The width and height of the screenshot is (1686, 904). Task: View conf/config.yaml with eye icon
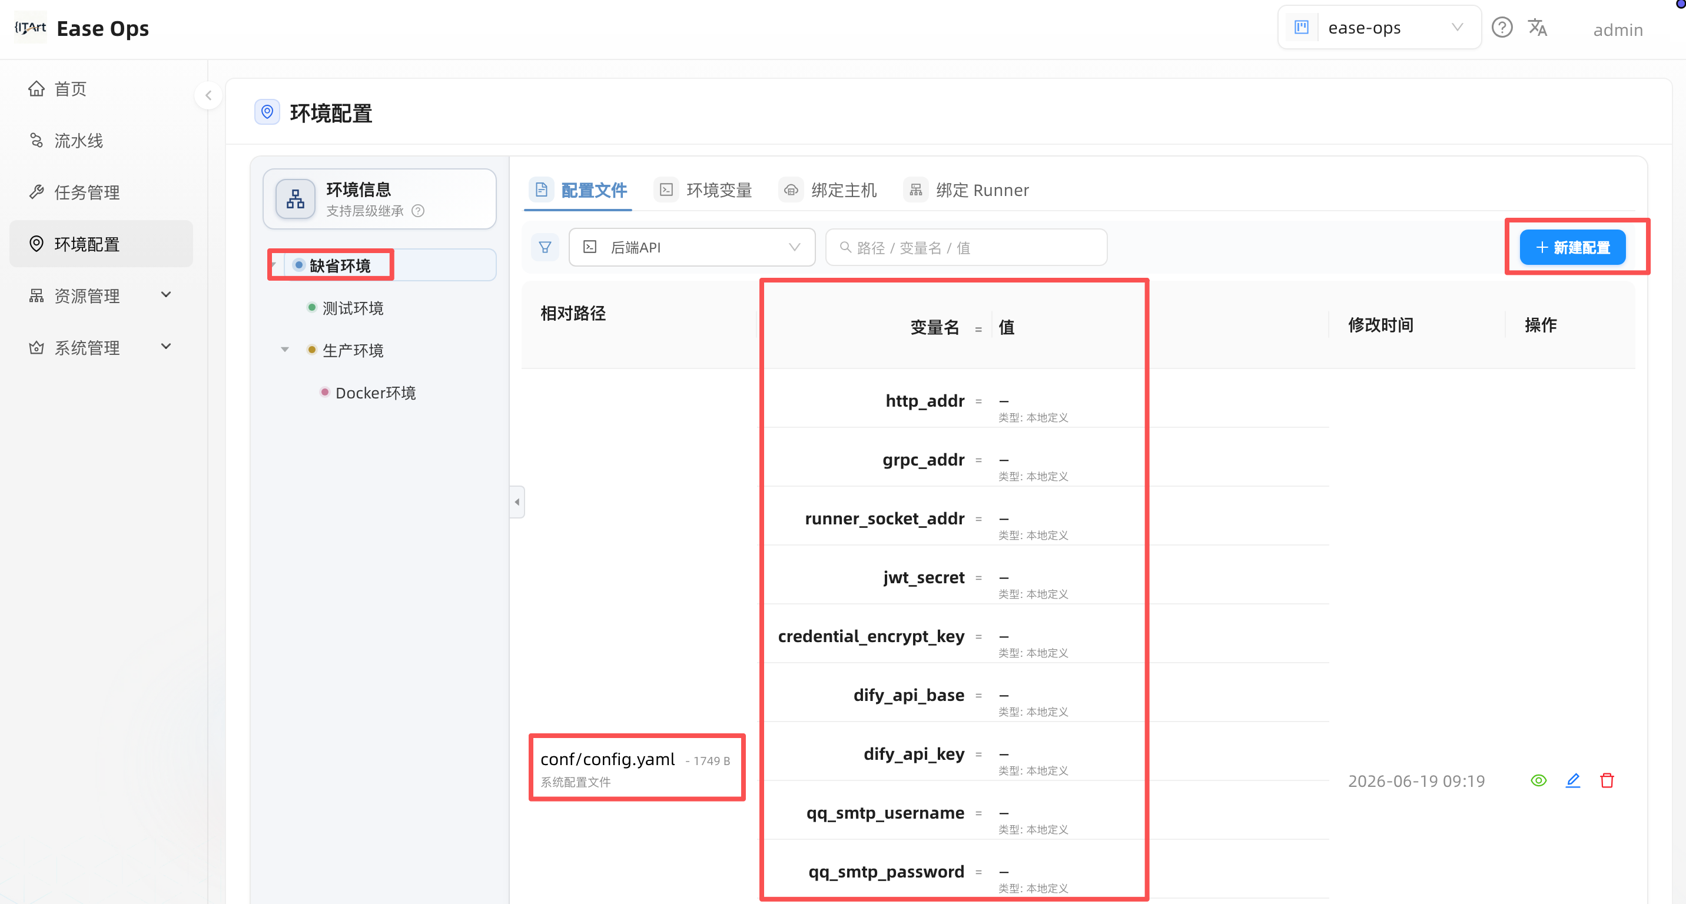(x=1539, y=780)
